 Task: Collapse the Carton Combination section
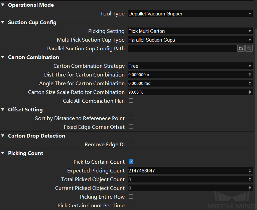point(3,57)
